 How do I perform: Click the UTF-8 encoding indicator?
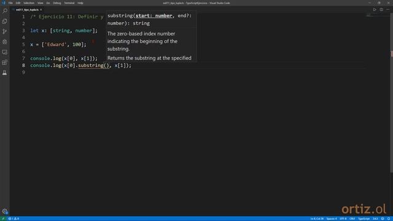click(343, 219)
